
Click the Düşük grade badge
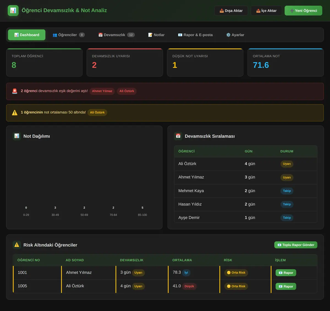pos(189,286)
